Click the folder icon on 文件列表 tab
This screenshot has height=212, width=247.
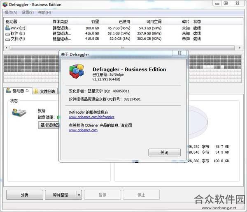(36, 91)
